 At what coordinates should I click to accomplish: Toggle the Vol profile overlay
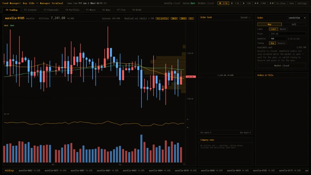(x=162, y=18)
